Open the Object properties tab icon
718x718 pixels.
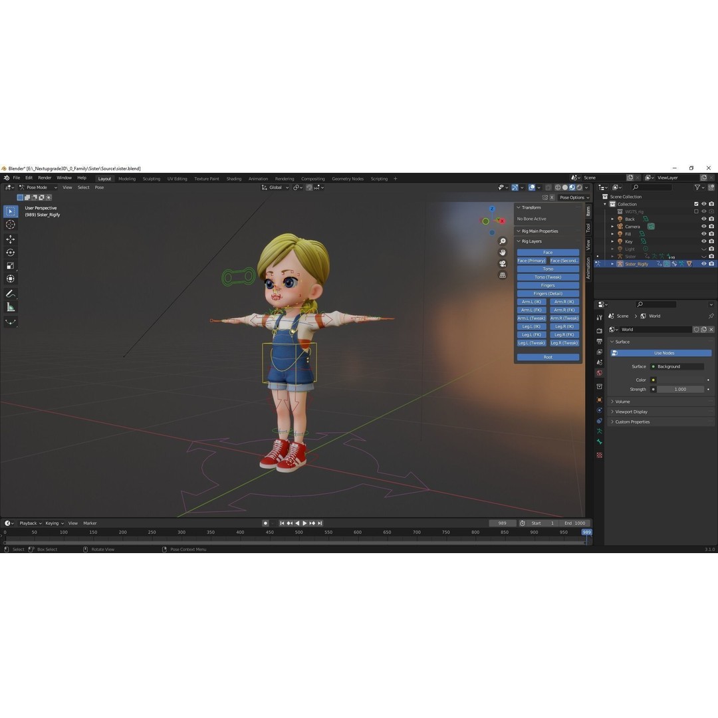coord(600,400)
